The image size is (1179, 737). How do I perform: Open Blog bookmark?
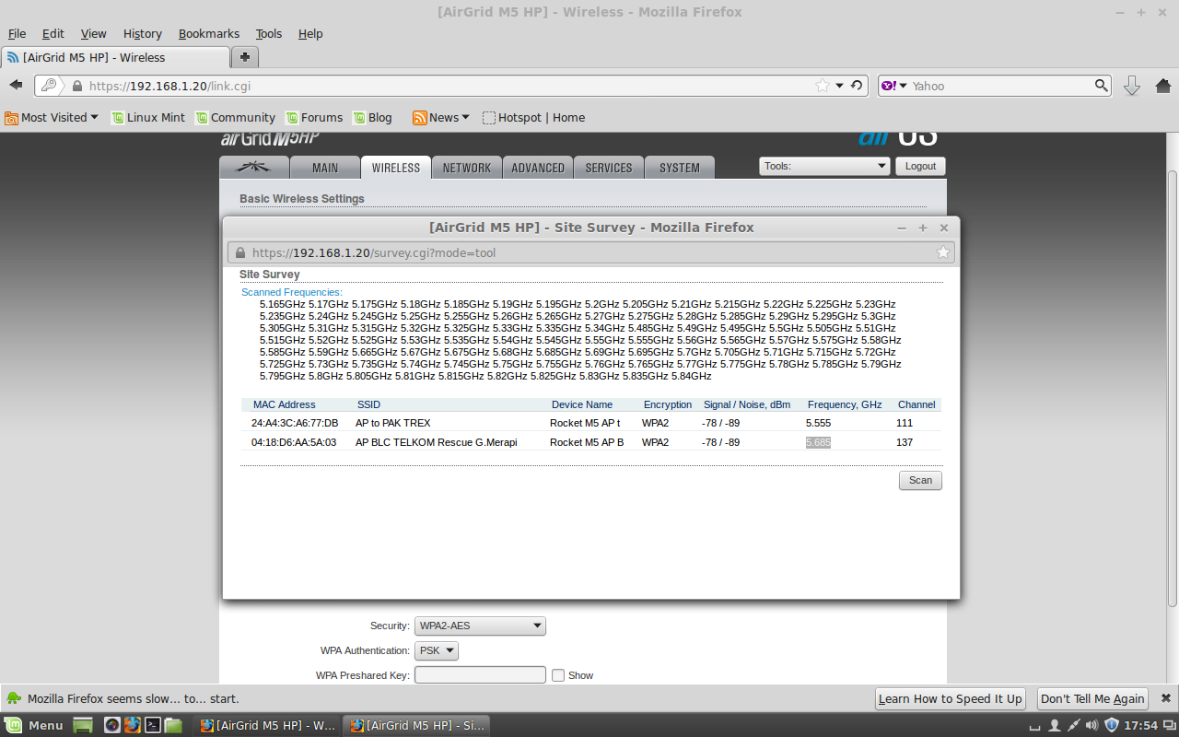click(372, 117)
